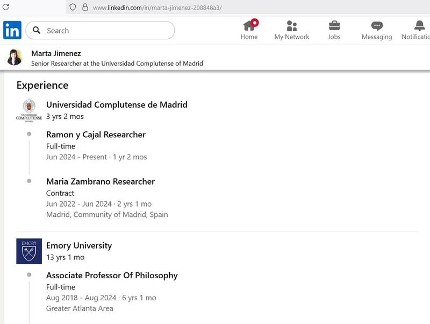Open the Notifications bell icon
430x324 pixels.
pyautogui.click(x=419, y=26)
